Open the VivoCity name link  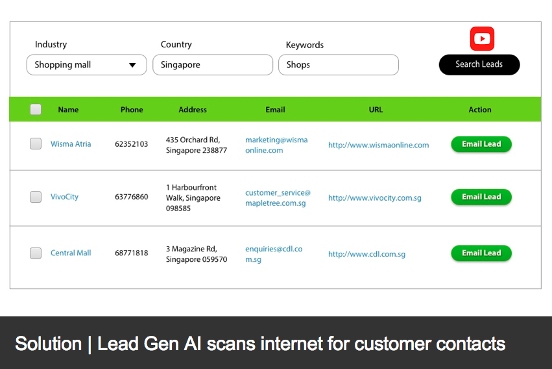tap(64, 197)
